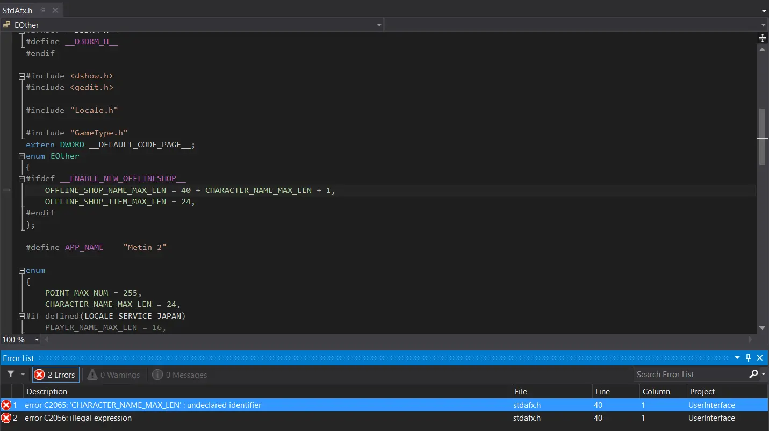Click the red error icon on row 2
The height and width of the screenshot is (431, 769).
6,418
